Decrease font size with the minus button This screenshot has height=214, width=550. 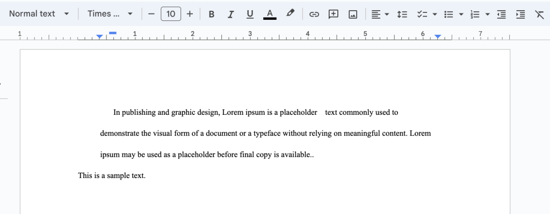pyautogui.click(x=151, y=14)
